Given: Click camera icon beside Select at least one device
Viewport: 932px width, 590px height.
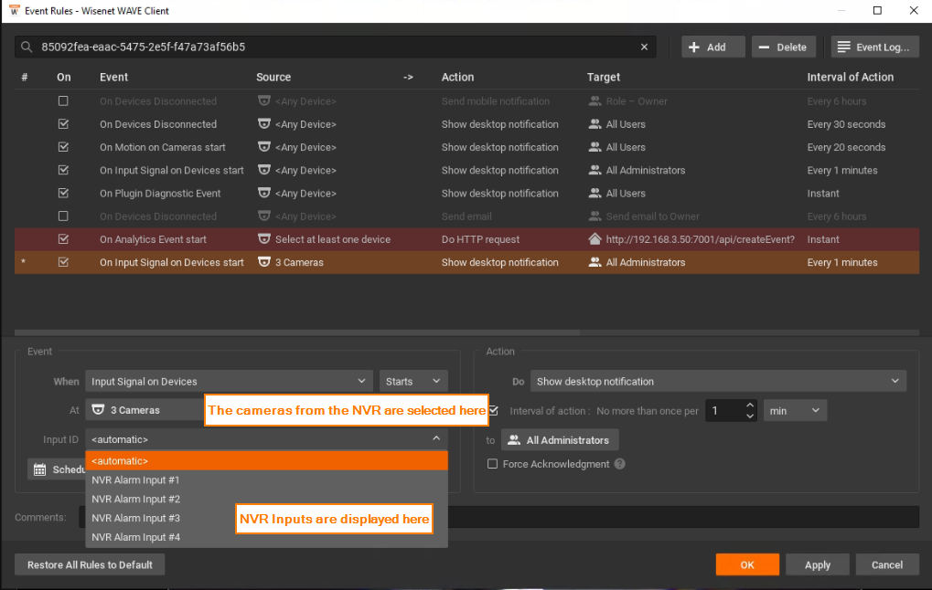Looking at the screenshot, I should pyautogui.click(x=264, y=239).
